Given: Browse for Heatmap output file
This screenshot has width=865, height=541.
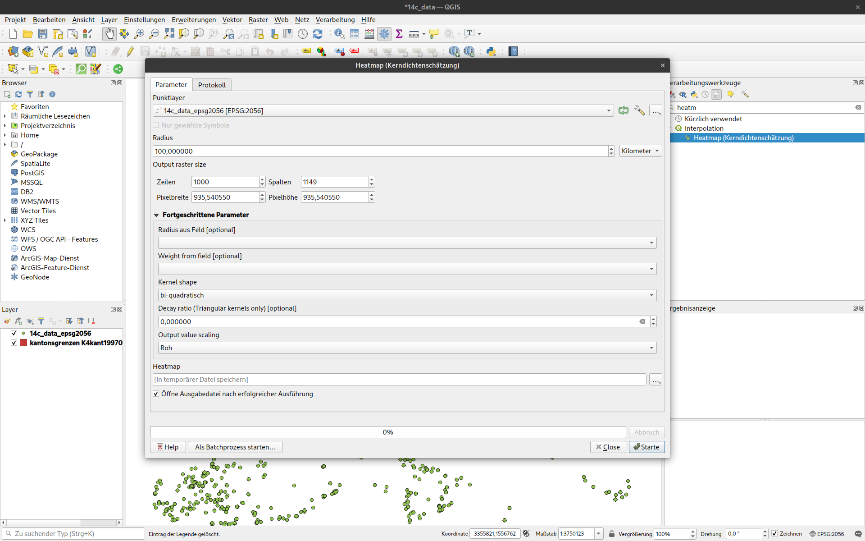Looking at the screenshot, I should tap(656, 380).
